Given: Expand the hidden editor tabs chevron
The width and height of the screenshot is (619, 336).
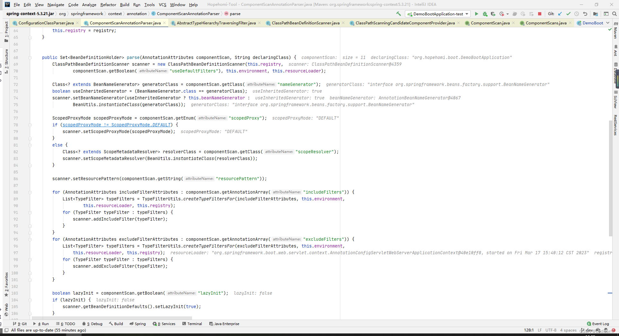Looking at the screenshot, I should (x=608, y=23).
